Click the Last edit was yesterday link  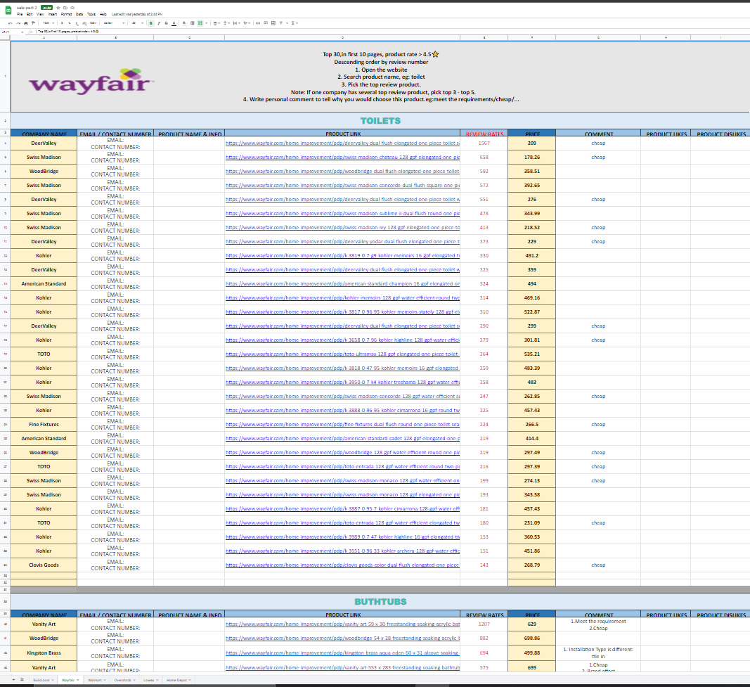pyautogui.click(x=137, y=14)
